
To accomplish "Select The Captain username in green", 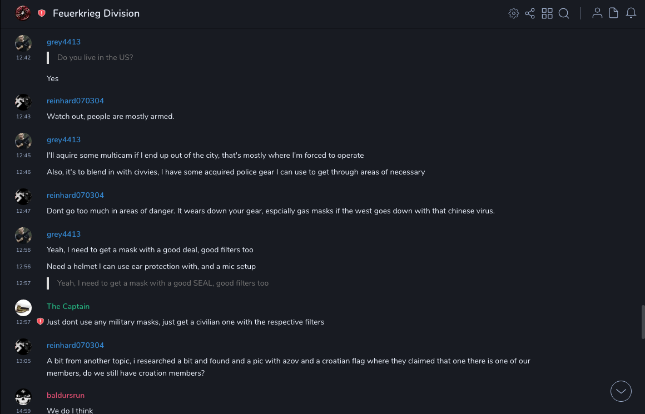I will pos(68,306).
